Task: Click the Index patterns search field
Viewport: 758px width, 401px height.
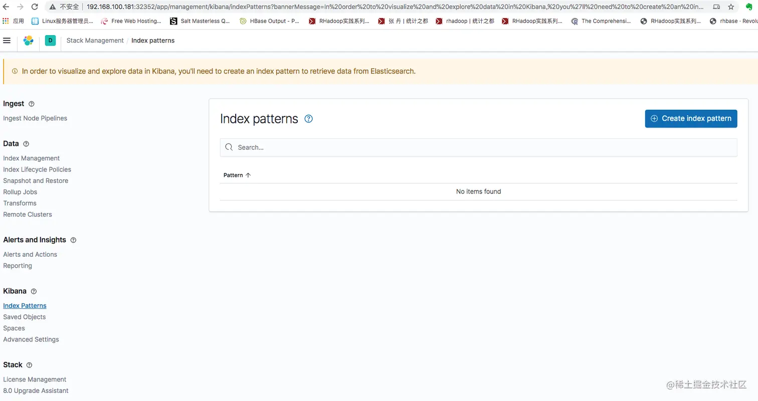Action: tap(478, 147)
